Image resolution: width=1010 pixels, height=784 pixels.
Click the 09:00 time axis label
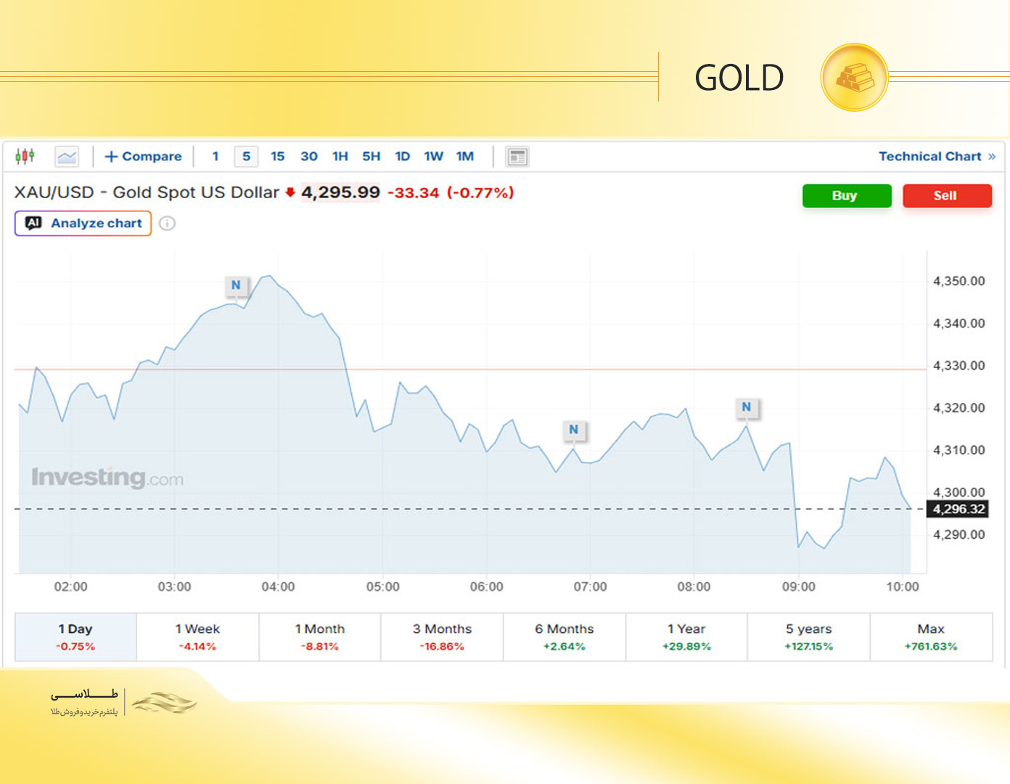coord(798,587)
